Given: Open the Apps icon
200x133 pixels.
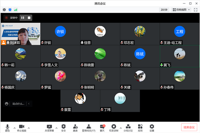Looking at the screenshot, I should point(140,128).
